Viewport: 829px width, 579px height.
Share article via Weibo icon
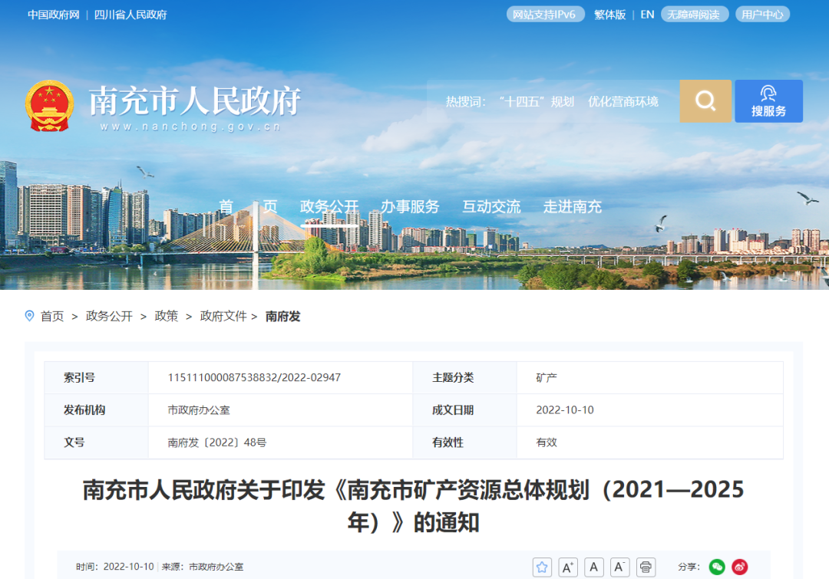click(739, 567)
